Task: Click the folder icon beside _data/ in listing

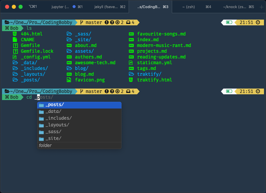Action: click(15, 63)
